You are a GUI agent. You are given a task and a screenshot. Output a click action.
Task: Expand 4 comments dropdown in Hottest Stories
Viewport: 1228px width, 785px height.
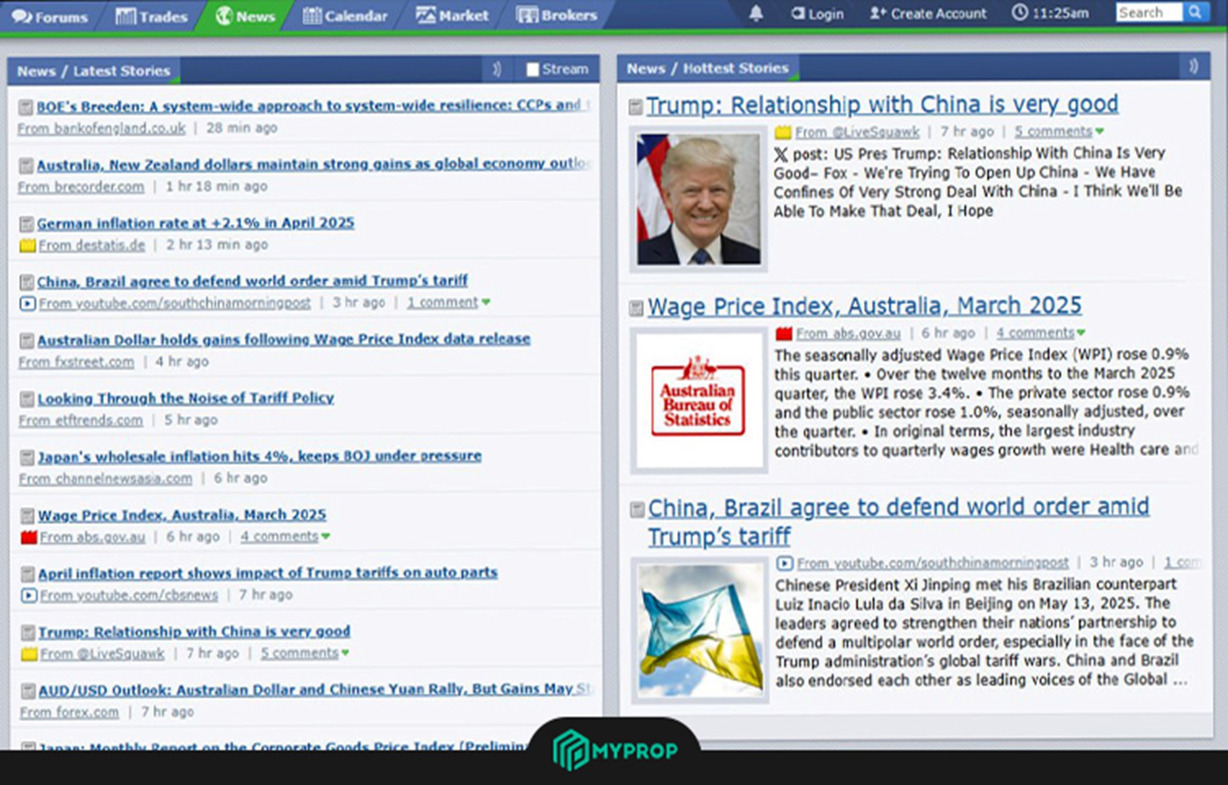click(1041, 333)
